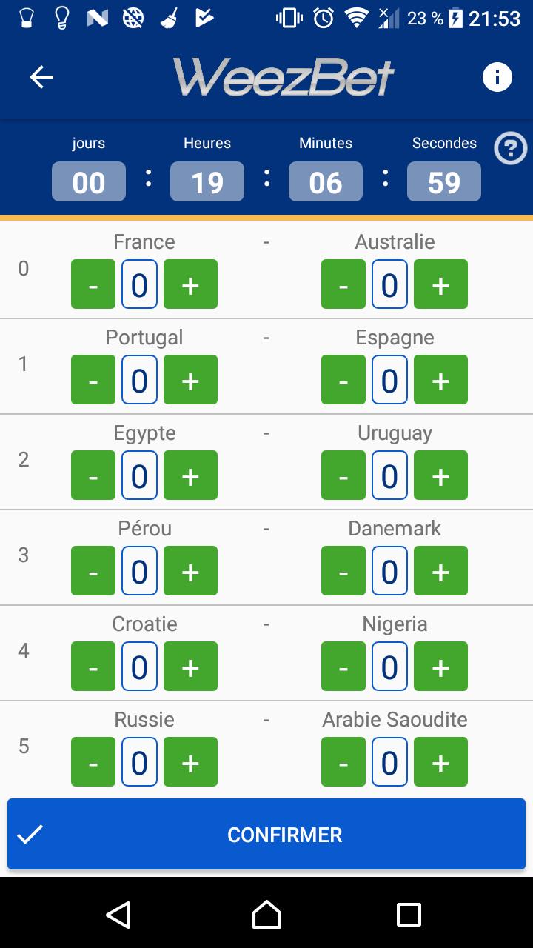The height and width of the screenshot is (948, 533).
Task: Tap the back arrow icon
Action: click(41, 77)
